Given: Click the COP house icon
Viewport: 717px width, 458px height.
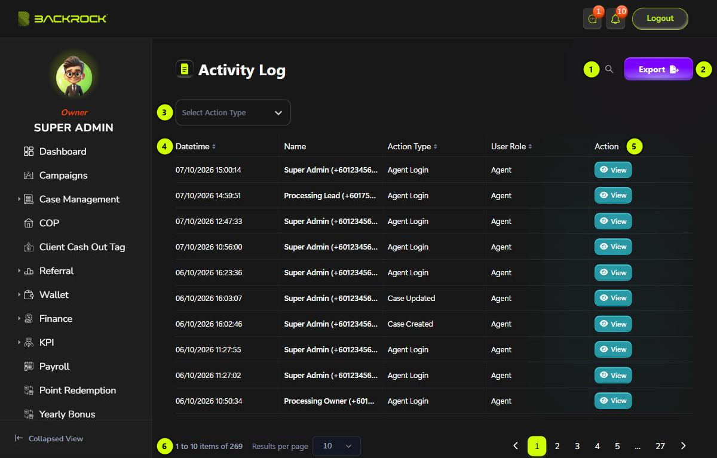Looking at the screenshot, I should coord(29,223).
